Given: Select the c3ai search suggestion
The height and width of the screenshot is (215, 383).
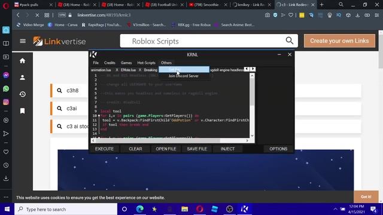Looking at the screenshot, I should pos(72,109).
